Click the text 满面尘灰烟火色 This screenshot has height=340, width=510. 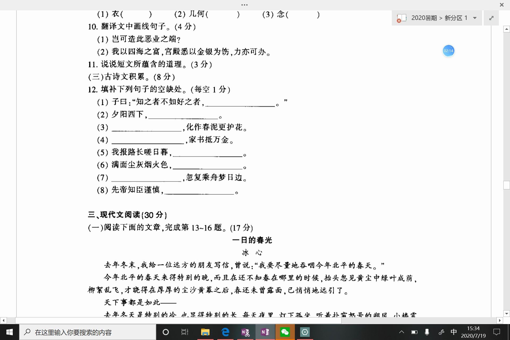pyautogui.click(x=140, y=165)
